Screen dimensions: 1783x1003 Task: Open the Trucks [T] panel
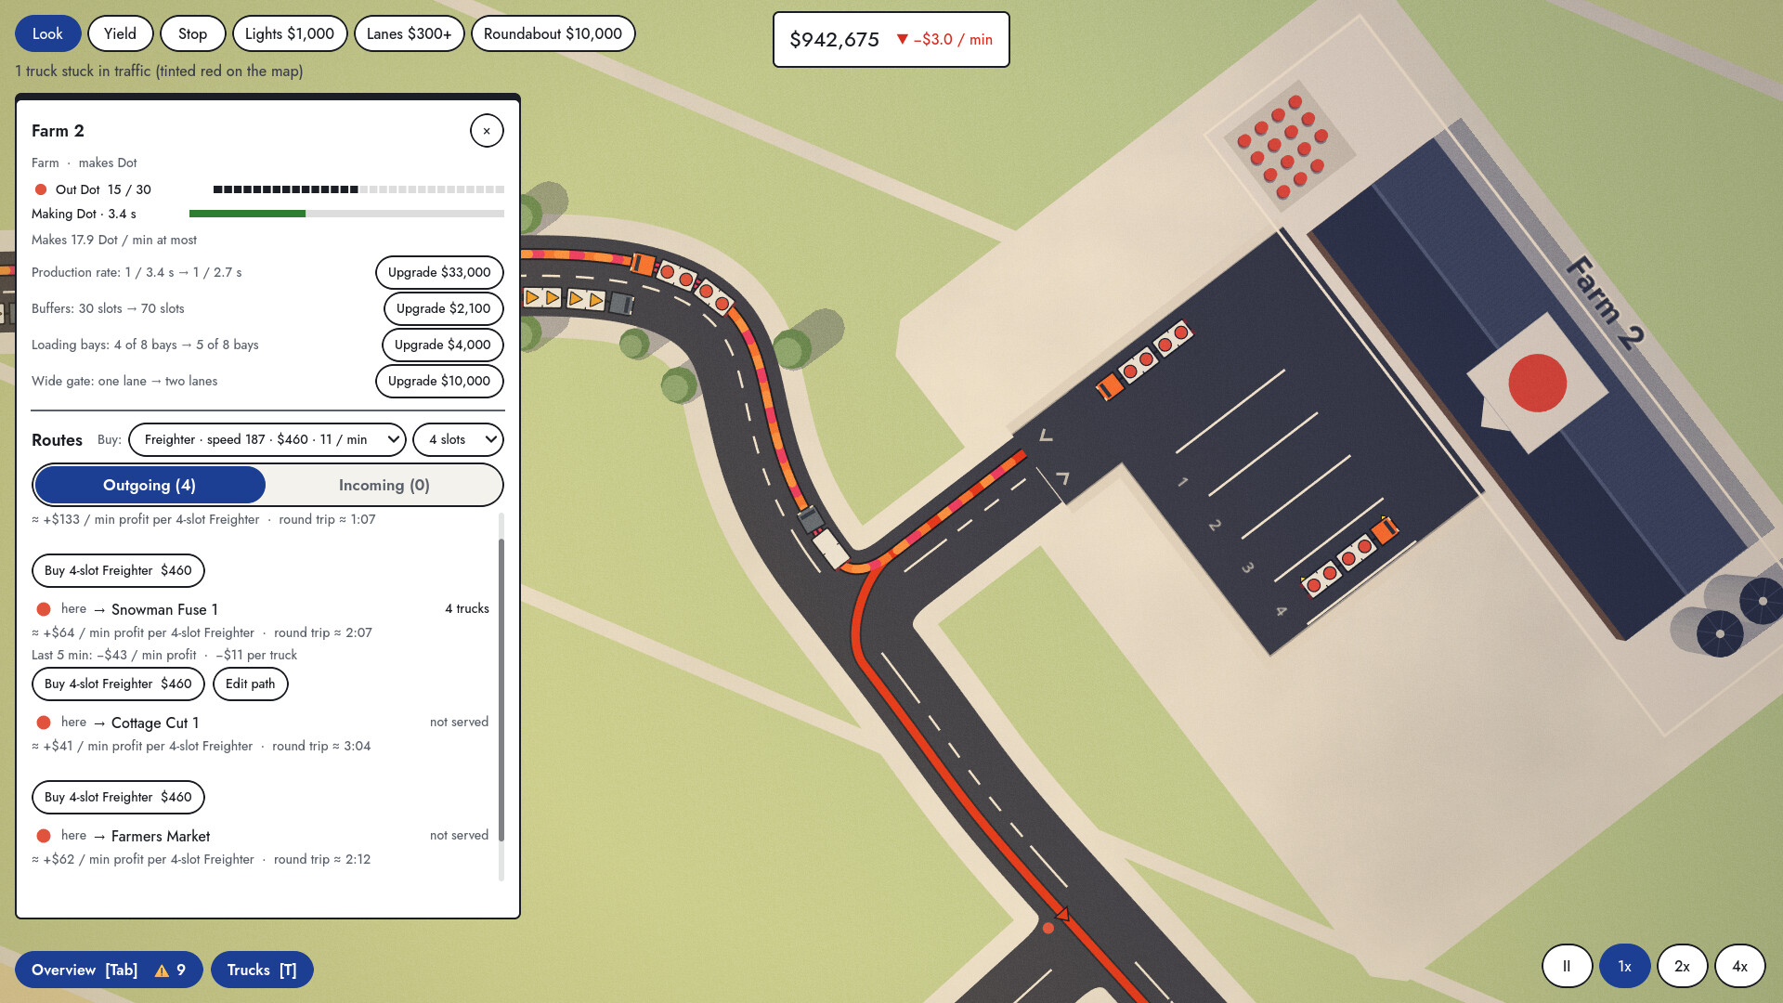262,970
